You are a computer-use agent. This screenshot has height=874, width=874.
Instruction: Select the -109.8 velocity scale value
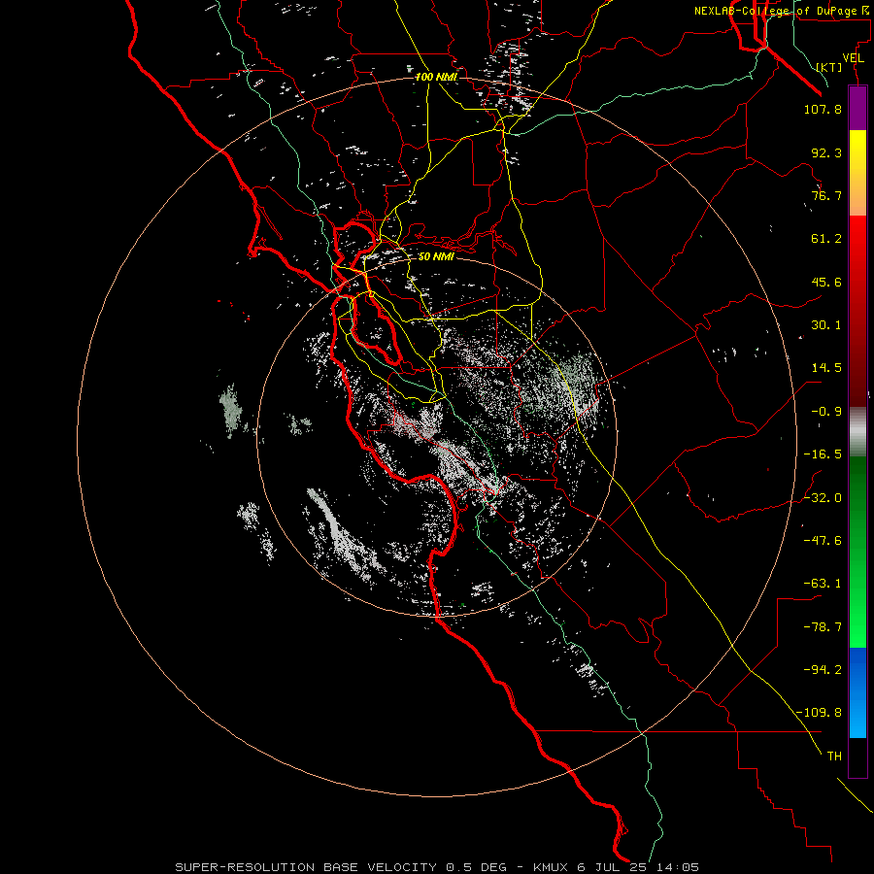tap(819, 713)
